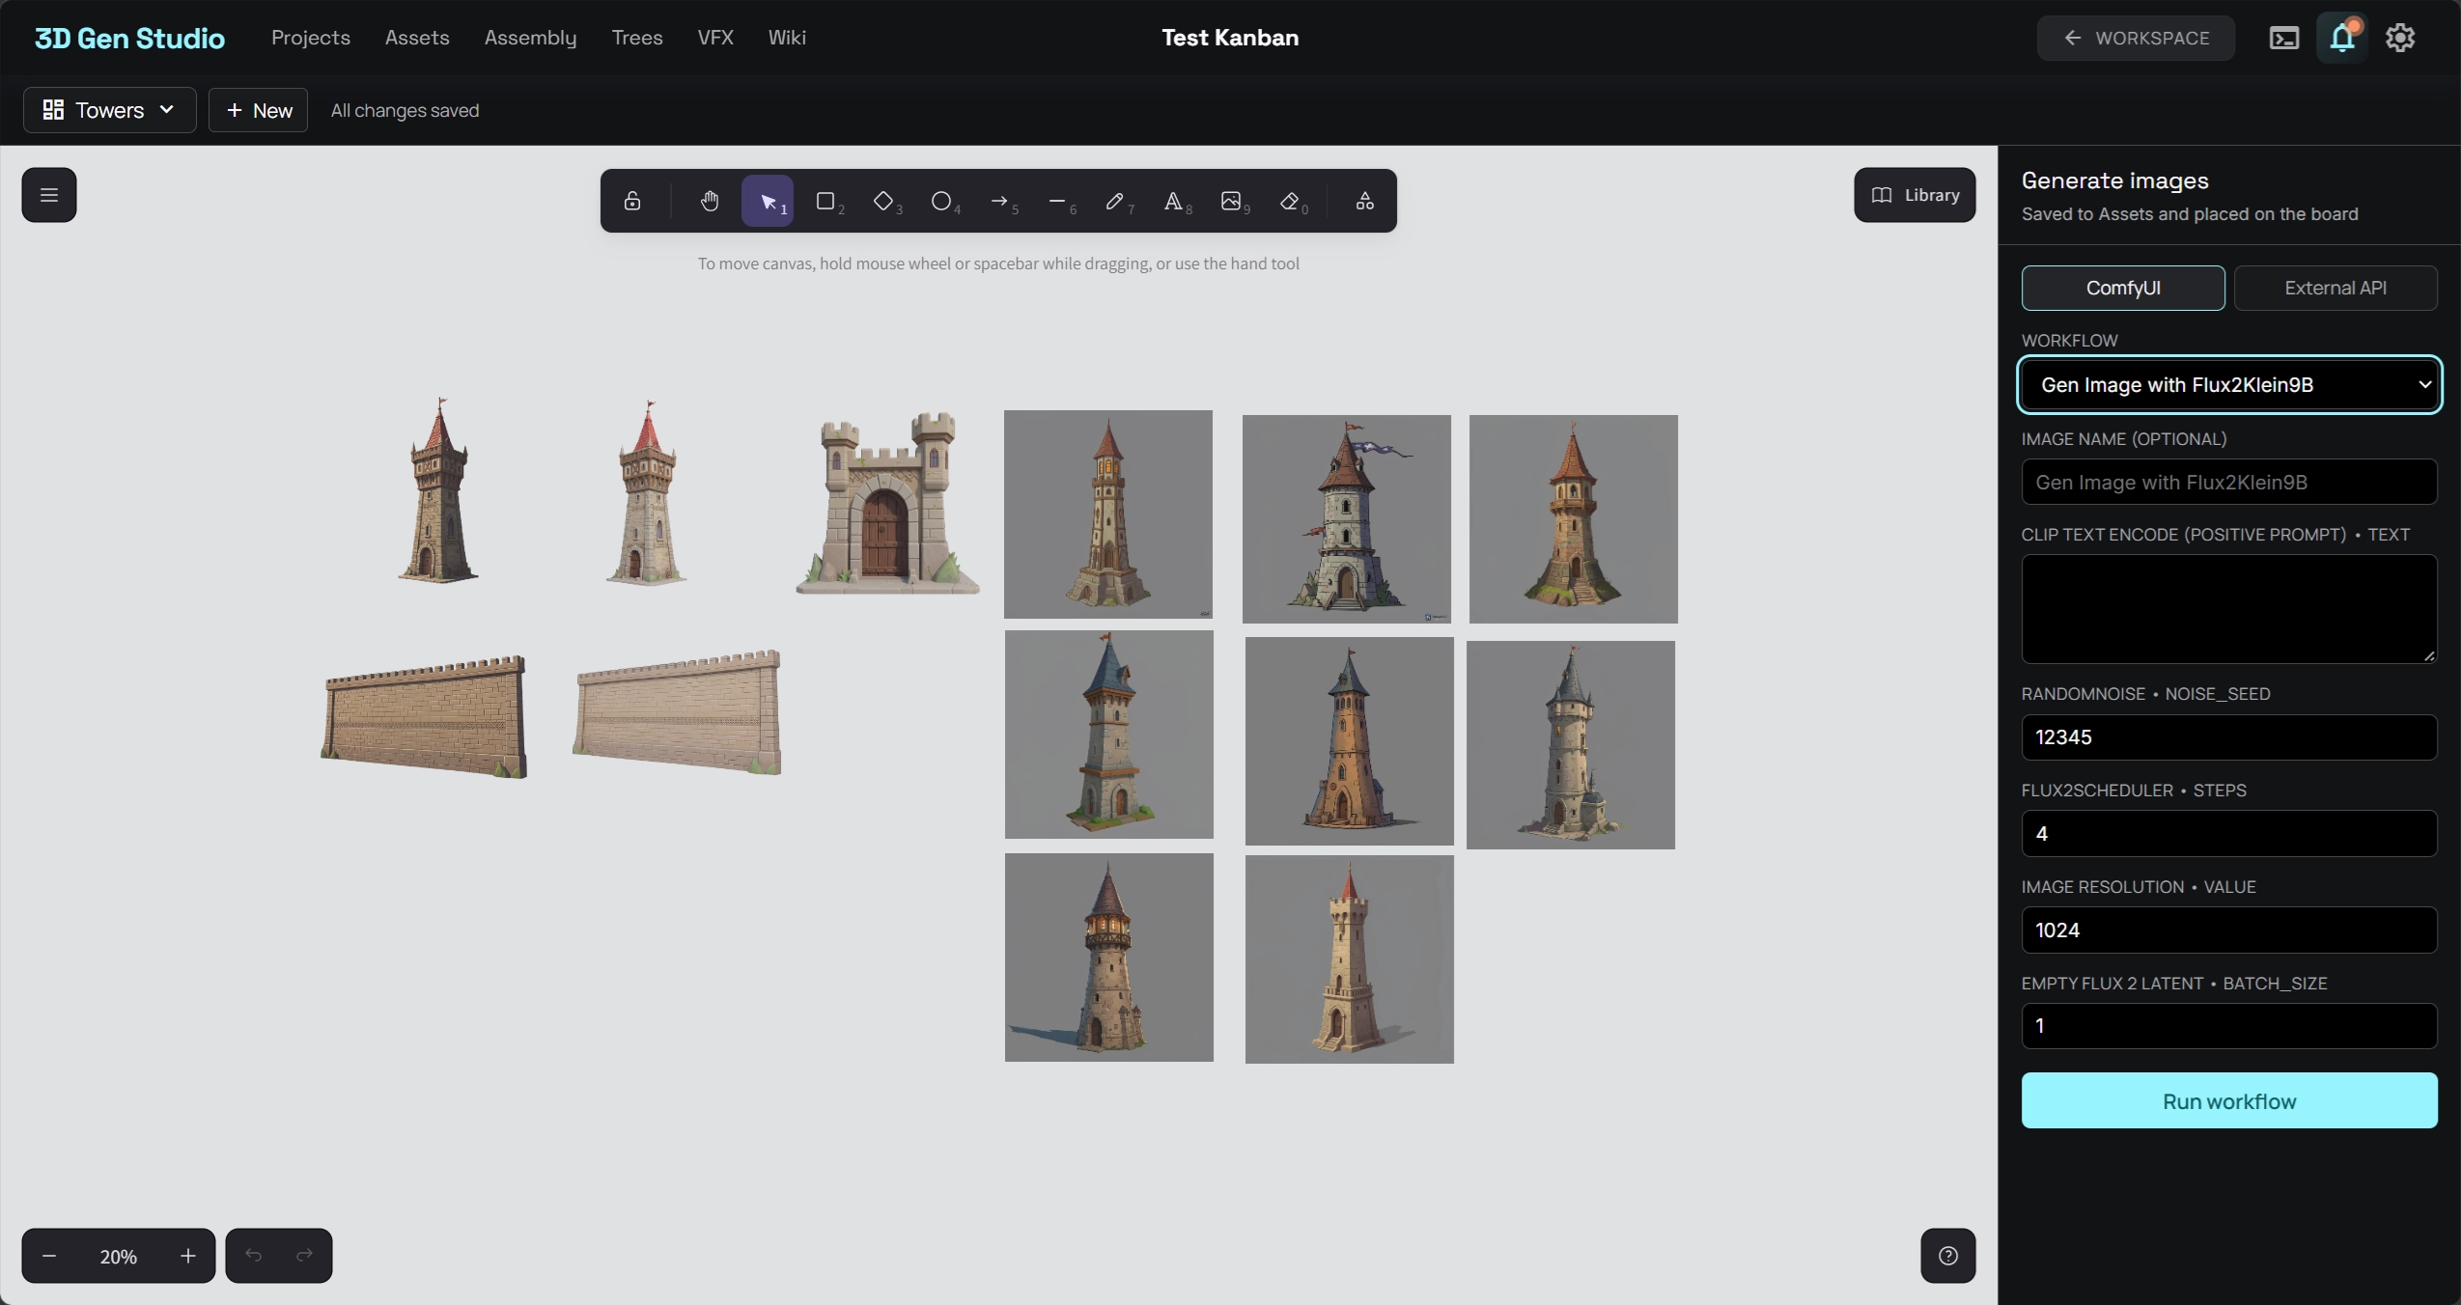This screenshot has width=2461, height=1305.
Task: Select the arrow drawing tool
Action: 999,201
